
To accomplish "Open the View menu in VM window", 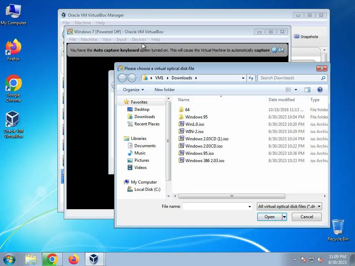I will point(107,39).
